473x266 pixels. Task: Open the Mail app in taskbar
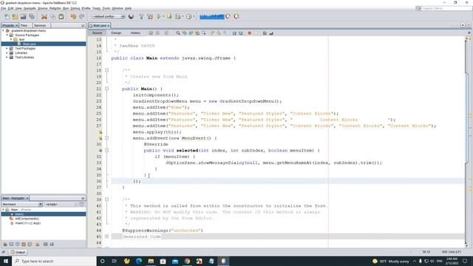click(175, 261)
